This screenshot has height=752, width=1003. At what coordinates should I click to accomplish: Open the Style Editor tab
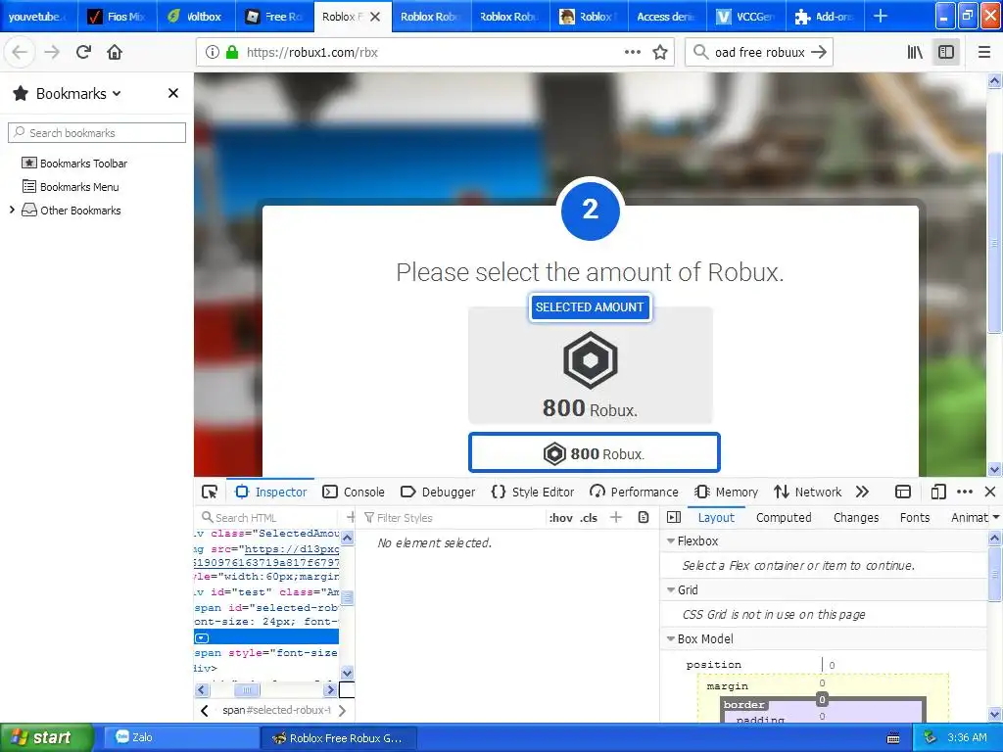click(533, 492)
